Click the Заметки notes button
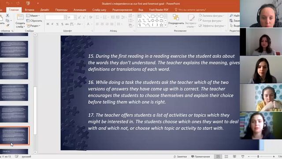282x159 pixels. 180,157
